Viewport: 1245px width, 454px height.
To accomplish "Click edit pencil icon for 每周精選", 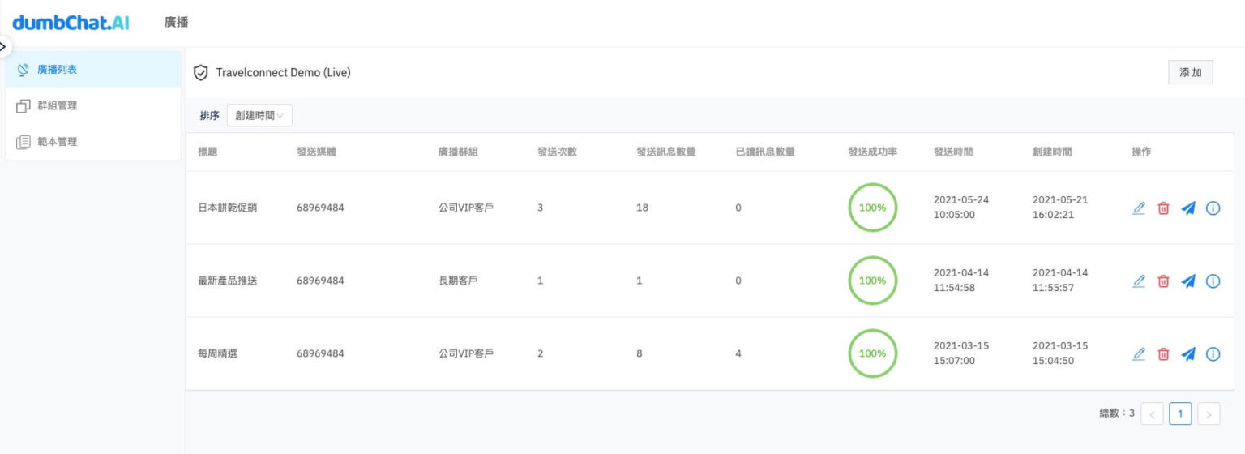I will point(1139,353).
